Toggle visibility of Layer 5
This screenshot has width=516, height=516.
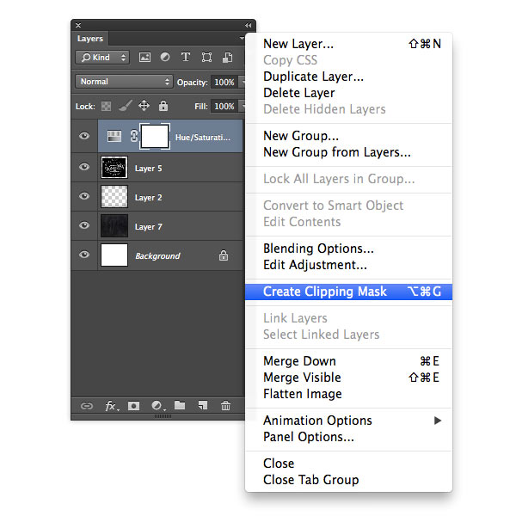(x=84, y=168)
